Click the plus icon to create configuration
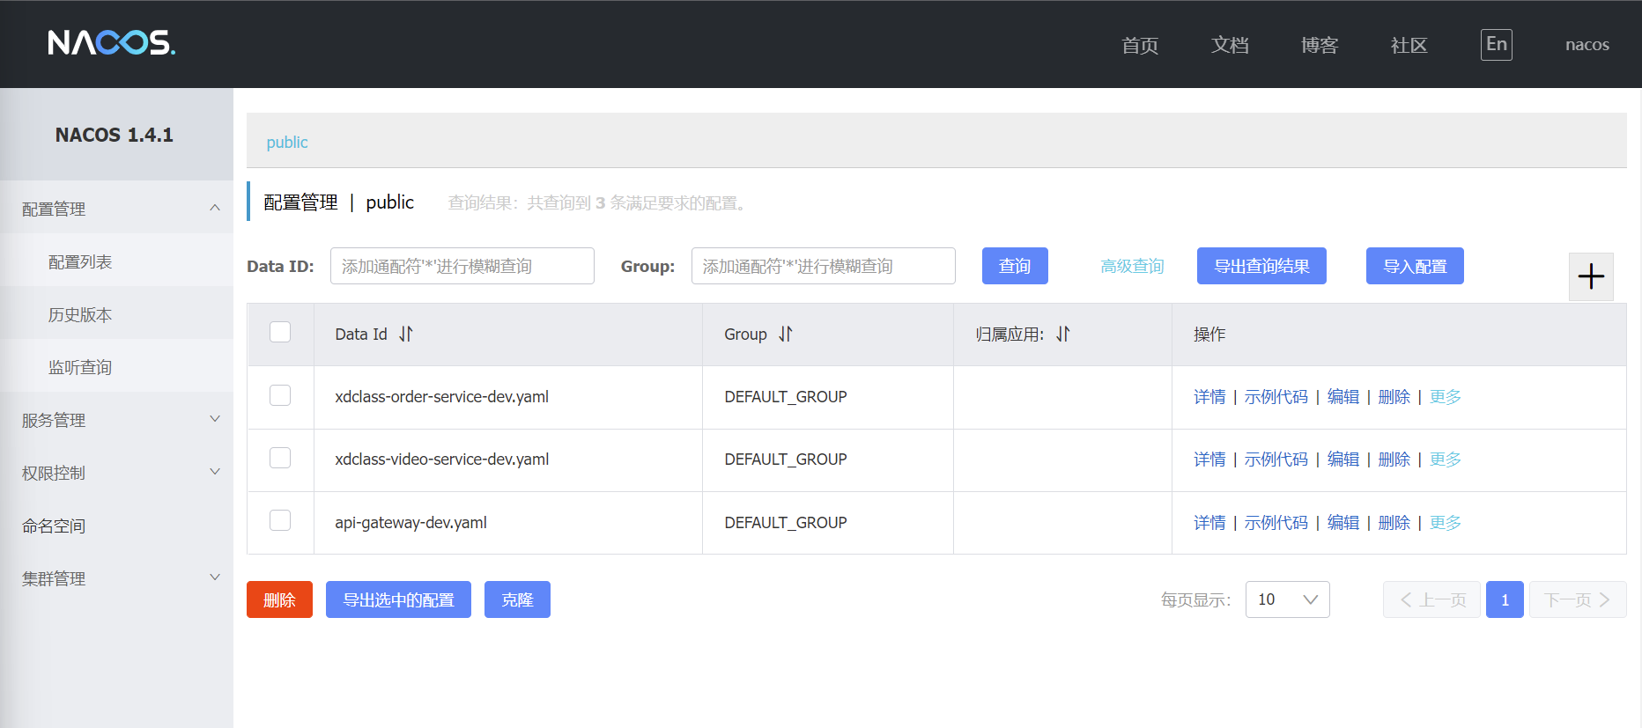 tap(1591, 276)
